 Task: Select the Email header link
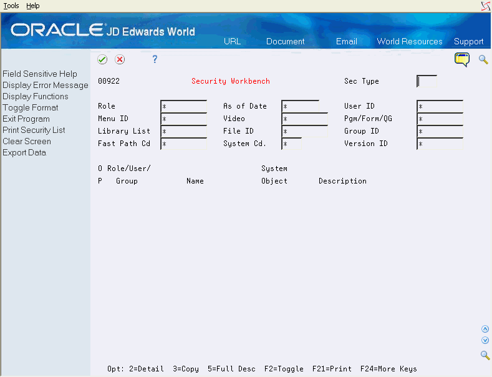[347, 41]
